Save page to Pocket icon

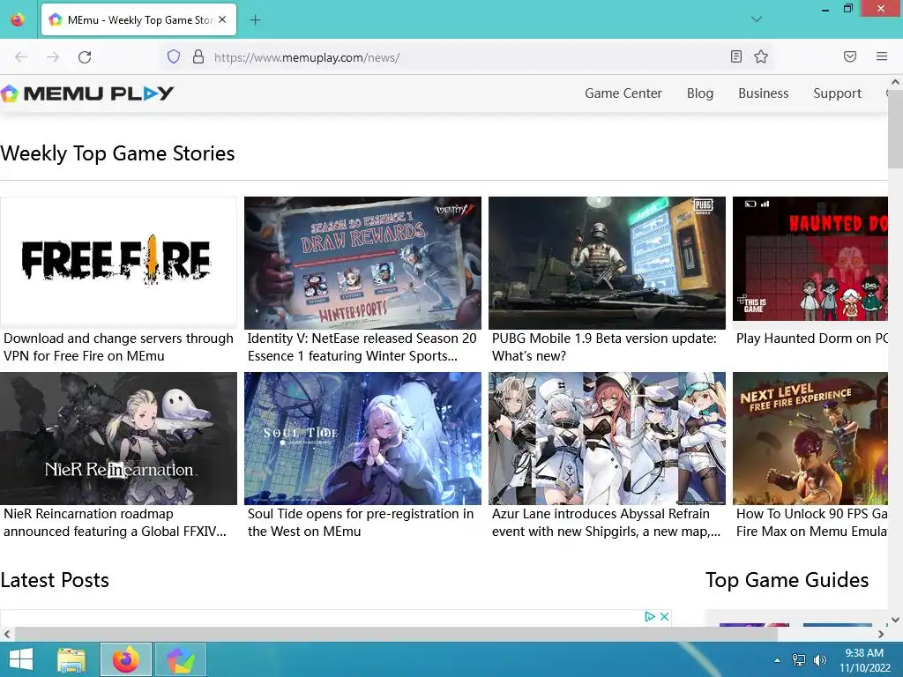(850, 56)
